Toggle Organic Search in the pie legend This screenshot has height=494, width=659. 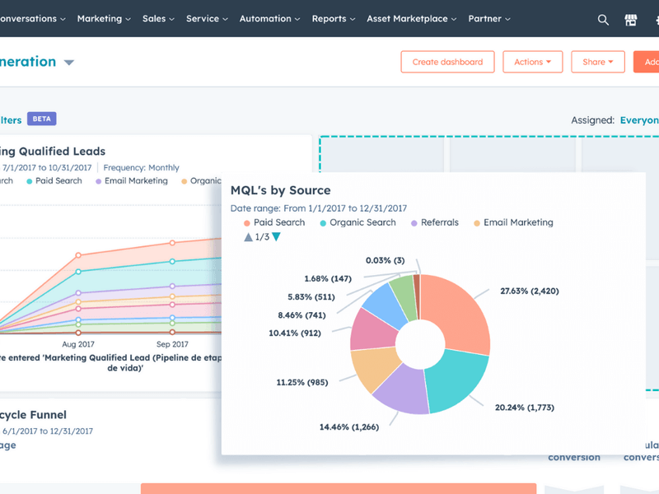click(358, 222)
